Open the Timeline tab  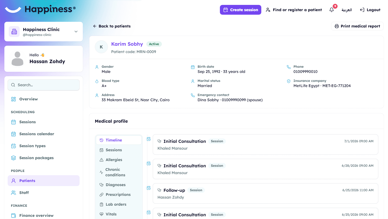coord(119,140)
